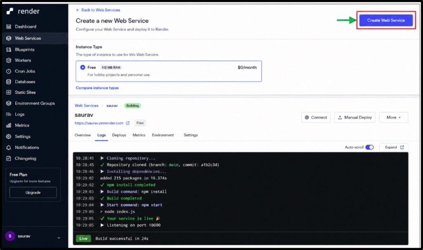423x250 pixels.
Task: Open Cron Jobs in the sidebar
Action: point(25,71)
